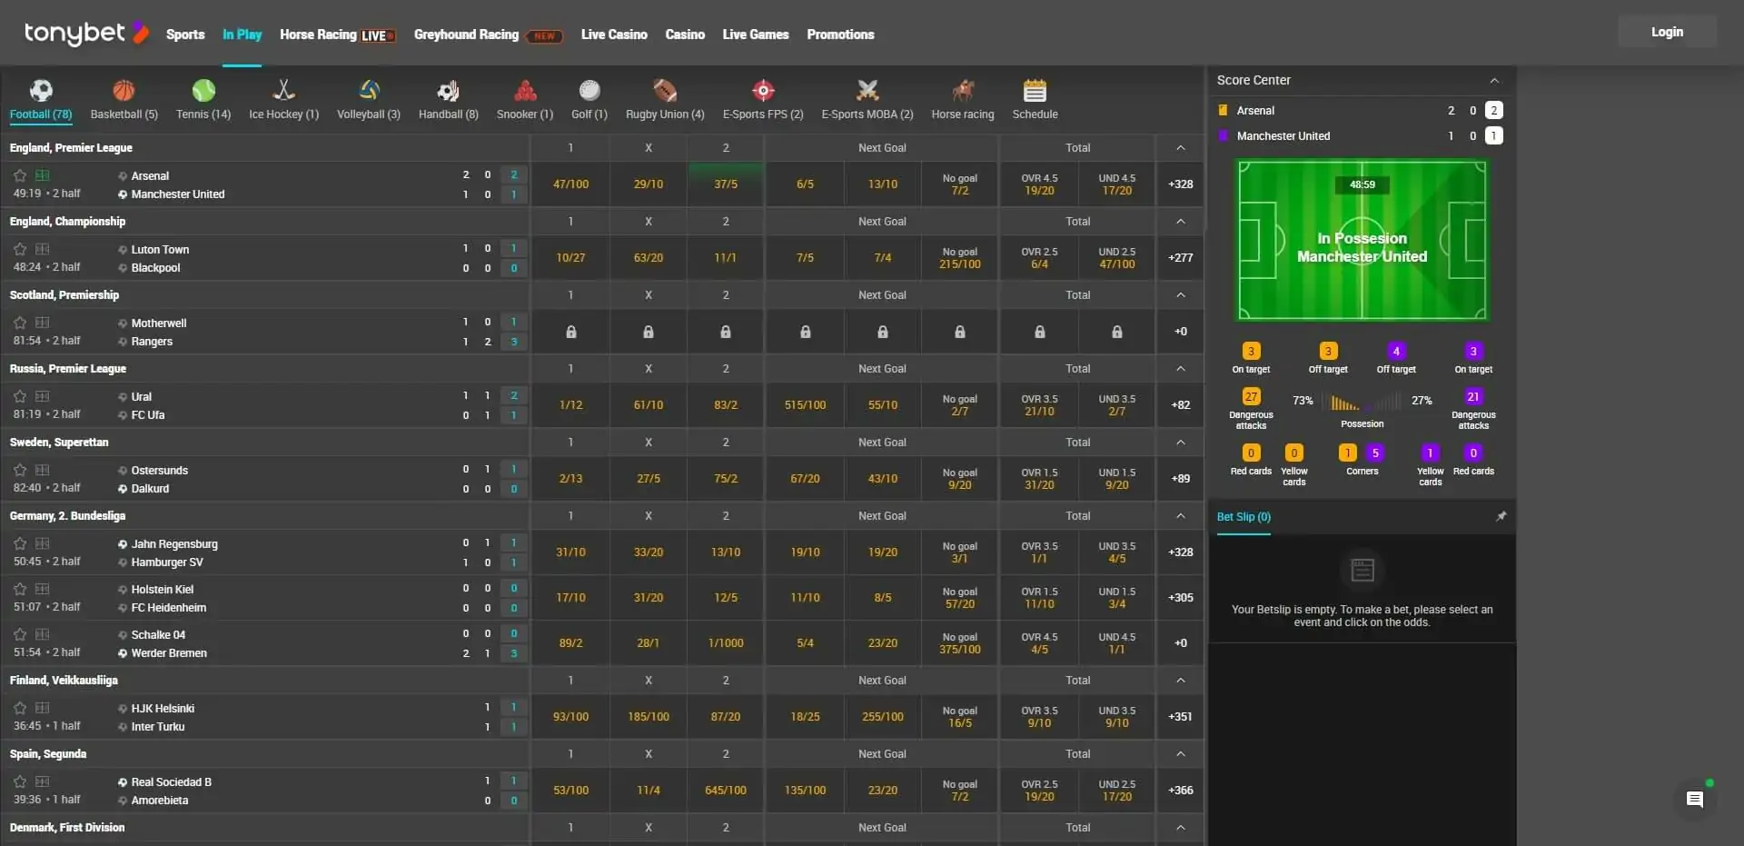Open the Schedule calendar icon

pos(1035,92)
